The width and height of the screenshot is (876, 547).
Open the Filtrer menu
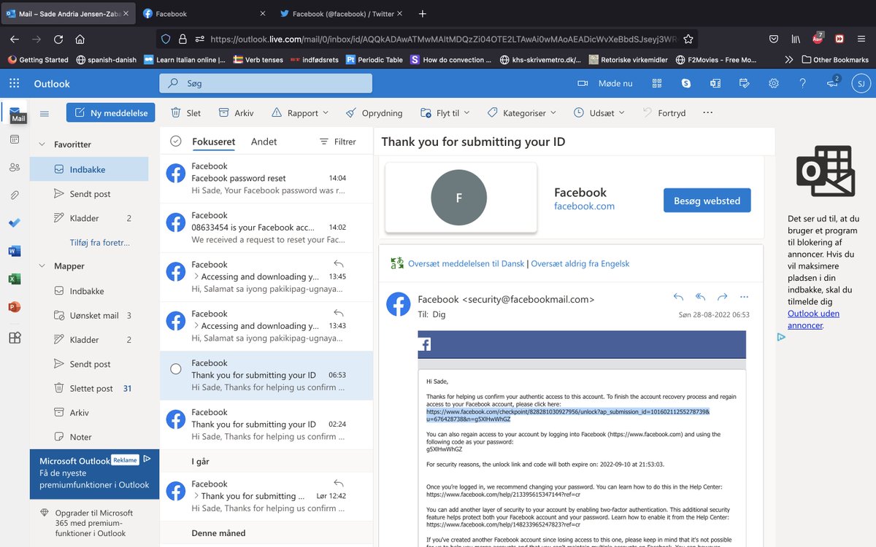[x=337, y=141]
